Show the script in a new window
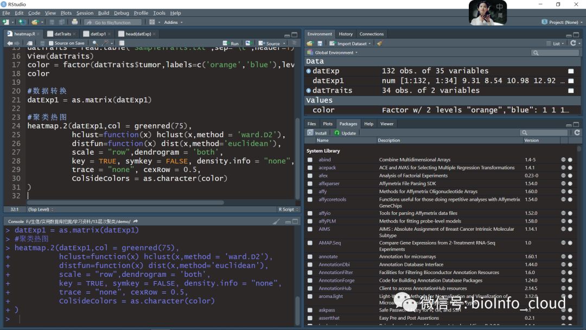Viewport: 586px width, 330px height. click(30, 43)
